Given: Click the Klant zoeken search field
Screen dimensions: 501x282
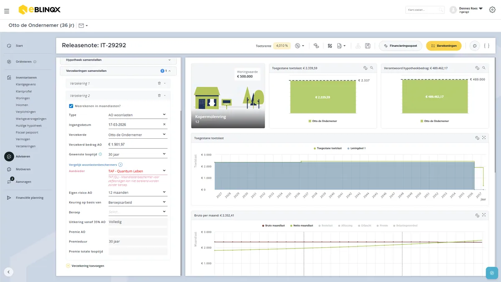Looking at the screenshot, I should coord(425,10).
